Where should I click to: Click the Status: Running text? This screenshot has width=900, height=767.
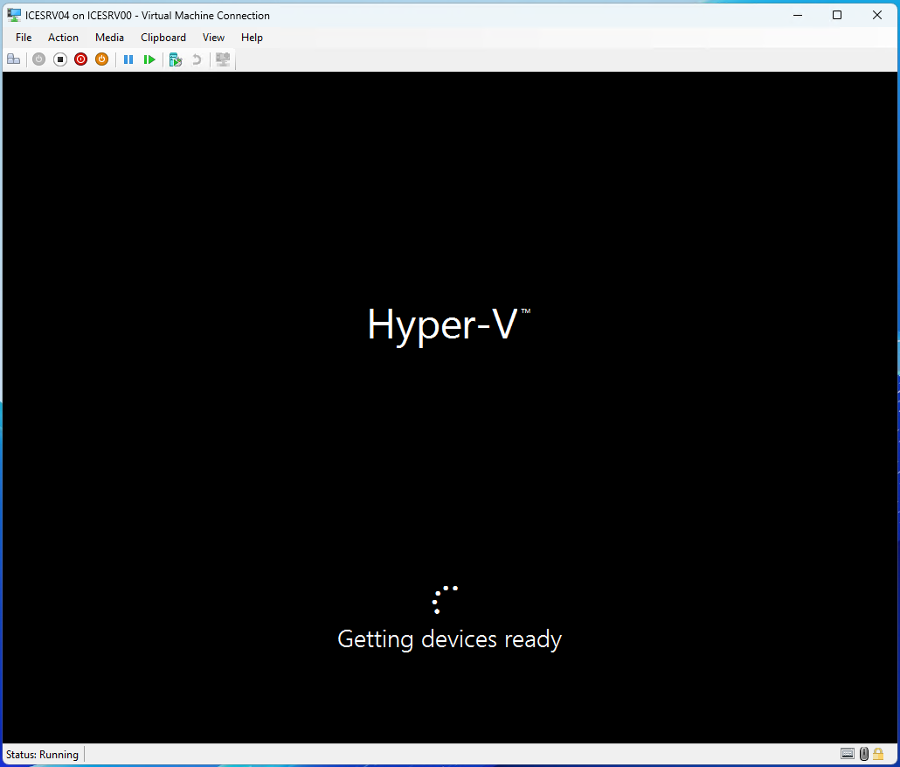[x=43, y=755]
